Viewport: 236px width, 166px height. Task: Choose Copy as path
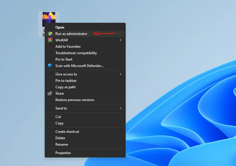point(65,87)
